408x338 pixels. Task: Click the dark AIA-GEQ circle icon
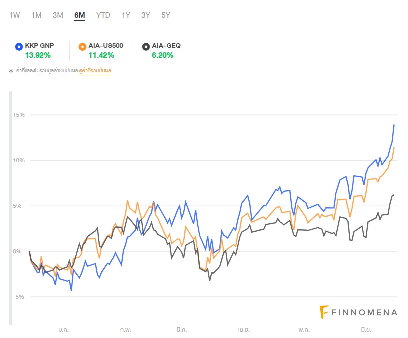[146, 46]
